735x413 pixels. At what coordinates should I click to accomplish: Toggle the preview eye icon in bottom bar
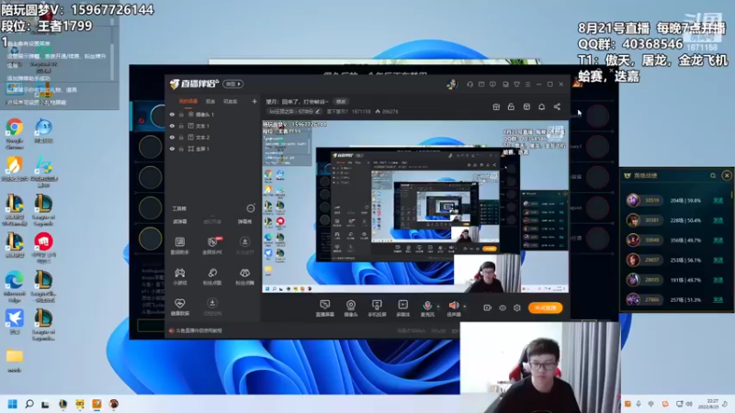pyautogui.click(x=503, y=307)
